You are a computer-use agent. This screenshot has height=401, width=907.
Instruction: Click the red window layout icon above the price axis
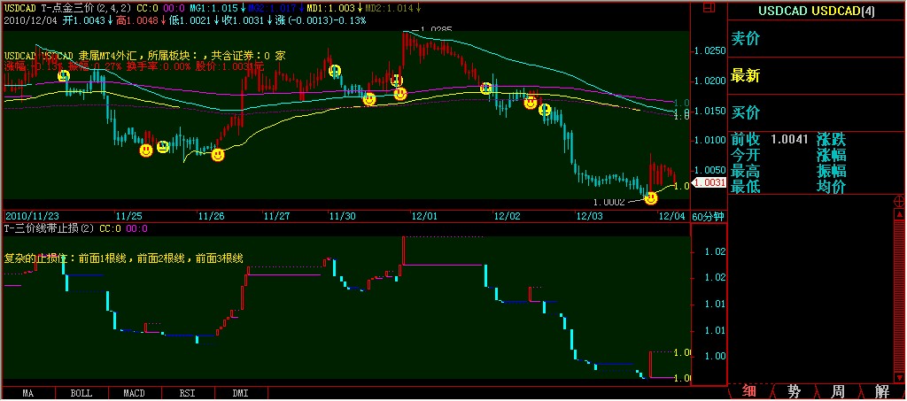click(x=709, y=7)
